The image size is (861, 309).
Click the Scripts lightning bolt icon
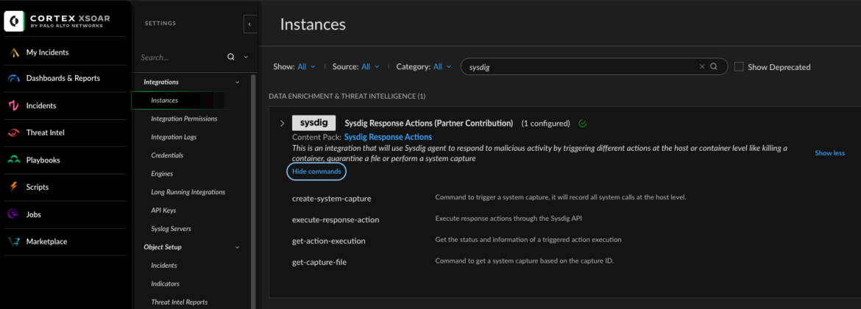pos(14,187)
